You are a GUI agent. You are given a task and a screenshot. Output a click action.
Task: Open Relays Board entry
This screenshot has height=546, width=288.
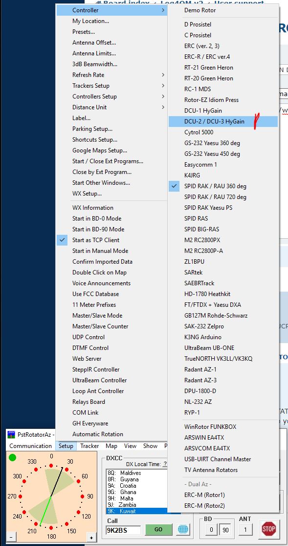point(112,402)
